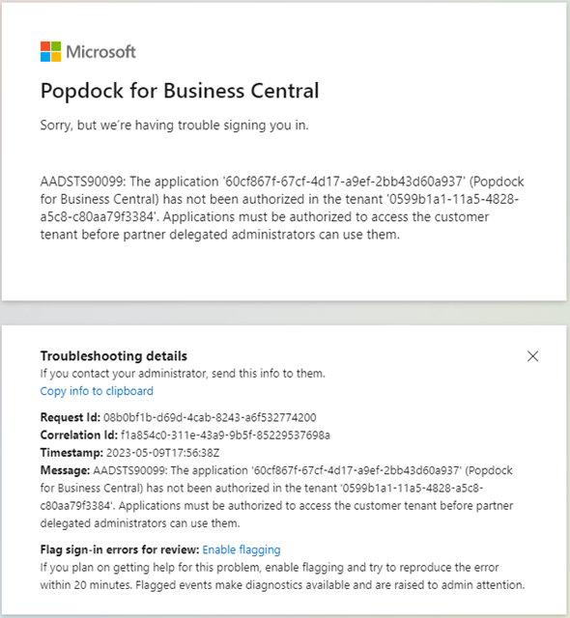
Task: Click the Request Id label
Action: [x=71, y=417]
